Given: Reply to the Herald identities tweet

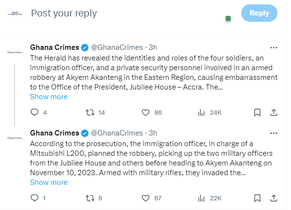Looking at the screenshot, I should click(34, 112).
